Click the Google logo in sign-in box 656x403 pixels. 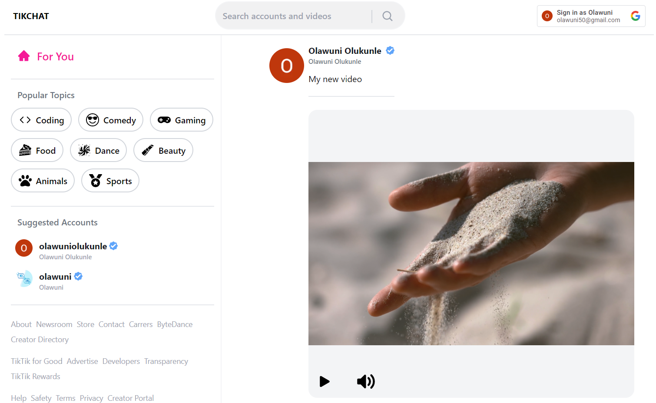pos(636,16)
